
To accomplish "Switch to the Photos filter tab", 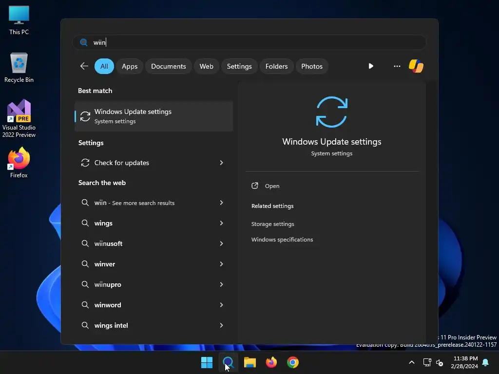I will 311,66.
